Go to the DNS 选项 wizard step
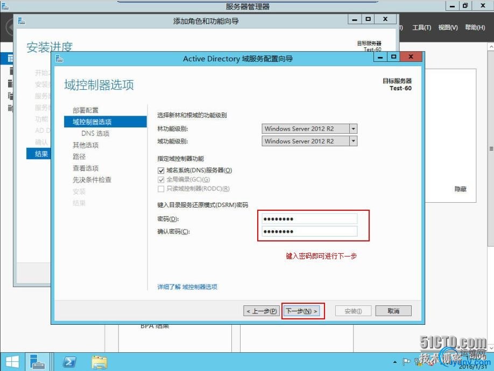 [95, 133]
